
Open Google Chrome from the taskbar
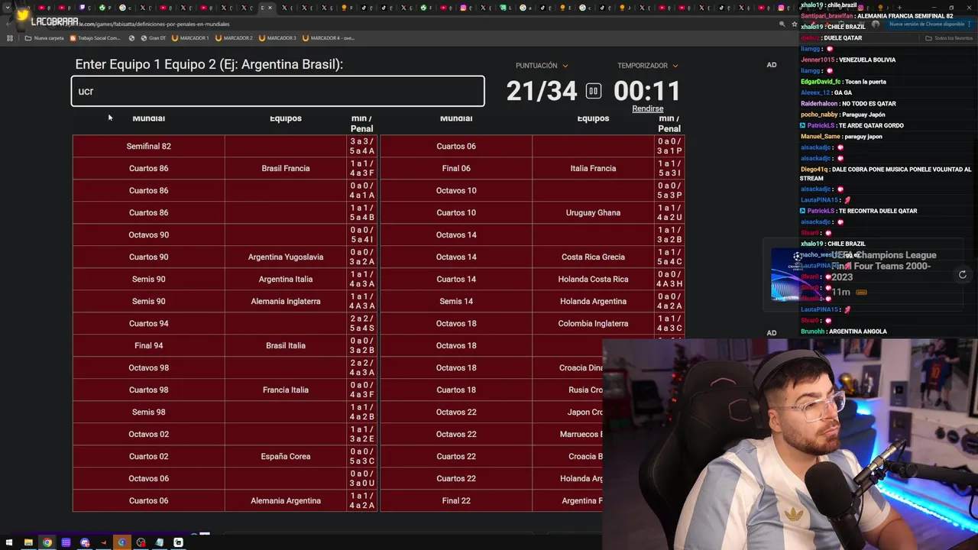(47, 542)
